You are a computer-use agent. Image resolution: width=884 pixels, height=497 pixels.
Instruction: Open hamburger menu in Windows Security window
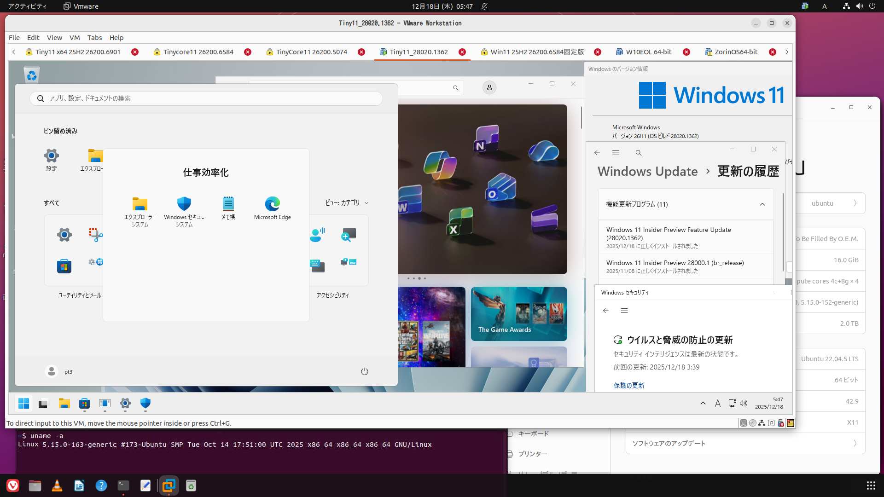[x=624, y=311]
